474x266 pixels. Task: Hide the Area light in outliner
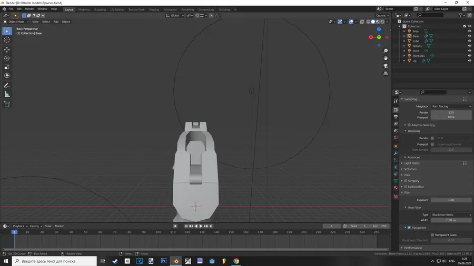pyautogui.click(x=469, y=31)
